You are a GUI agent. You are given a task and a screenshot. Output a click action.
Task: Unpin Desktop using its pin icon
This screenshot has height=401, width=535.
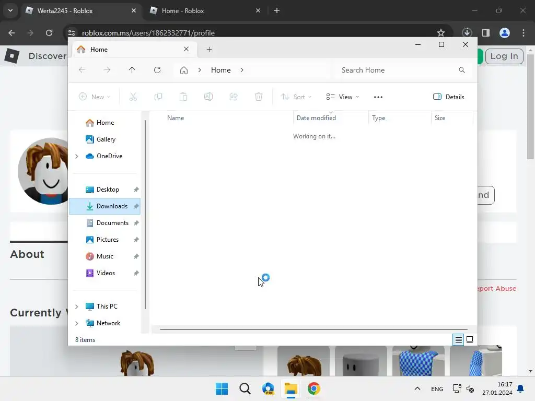click(x=136, y=190)
